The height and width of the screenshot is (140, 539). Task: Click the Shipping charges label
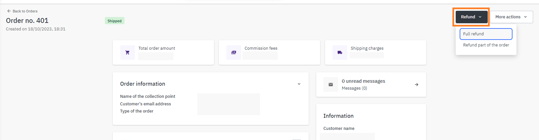click(x=367, y=48)
